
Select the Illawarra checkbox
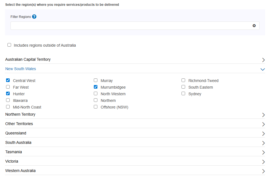pos(8,100)
